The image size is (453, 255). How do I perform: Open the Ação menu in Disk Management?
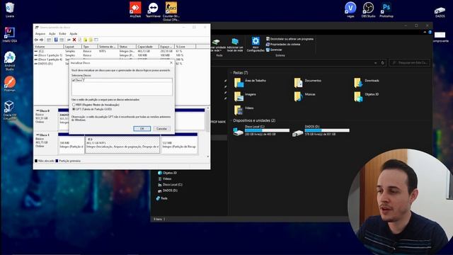click(52, 33)
